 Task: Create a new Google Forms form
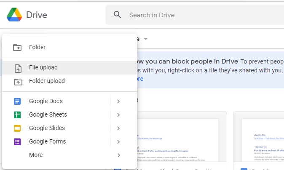56,142
